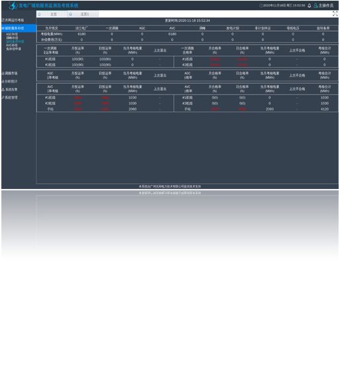Select AVC补偿 submenu item
This screenshot has height=380, width=340.
coord(12,45)
